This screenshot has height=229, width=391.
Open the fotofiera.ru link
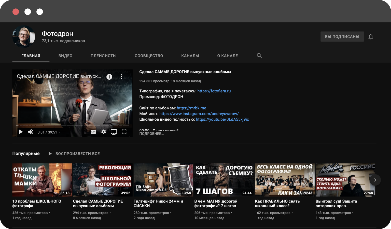click(x=214, y=91)
